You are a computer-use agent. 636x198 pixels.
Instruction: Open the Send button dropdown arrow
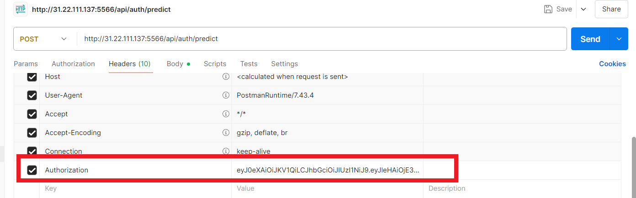click(x=619, y=39)
